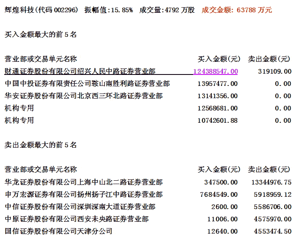The width and height of the screenshot is (294, 237).
Task: Click the 成交量 4792 万股 label
Action: point(167,10)
